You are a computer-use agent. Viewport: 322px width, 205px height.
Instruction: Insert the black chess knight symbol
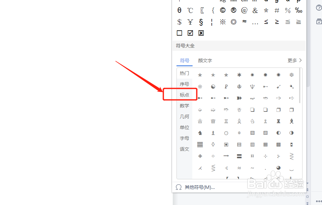pyautogui.click(x=200, y=133)
